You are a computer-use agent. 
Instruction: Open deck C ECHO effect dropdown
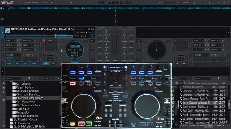[x=13, y=78]
